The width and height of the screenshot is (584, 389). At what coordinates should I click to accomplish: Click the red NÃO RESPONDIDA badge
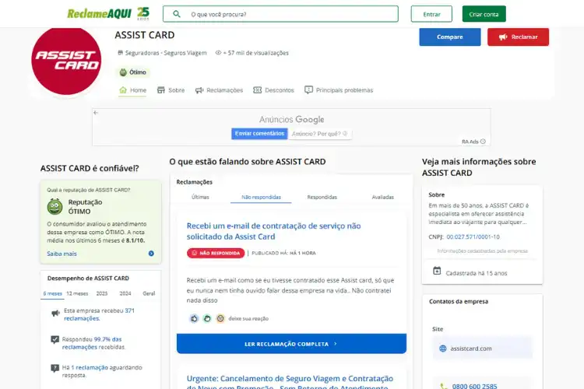(216, 253)
